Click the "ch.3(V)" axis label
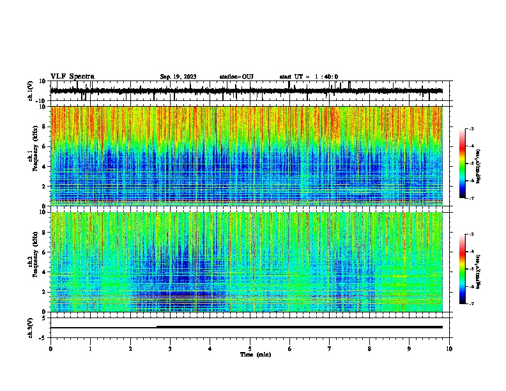 tap(31, 328)
